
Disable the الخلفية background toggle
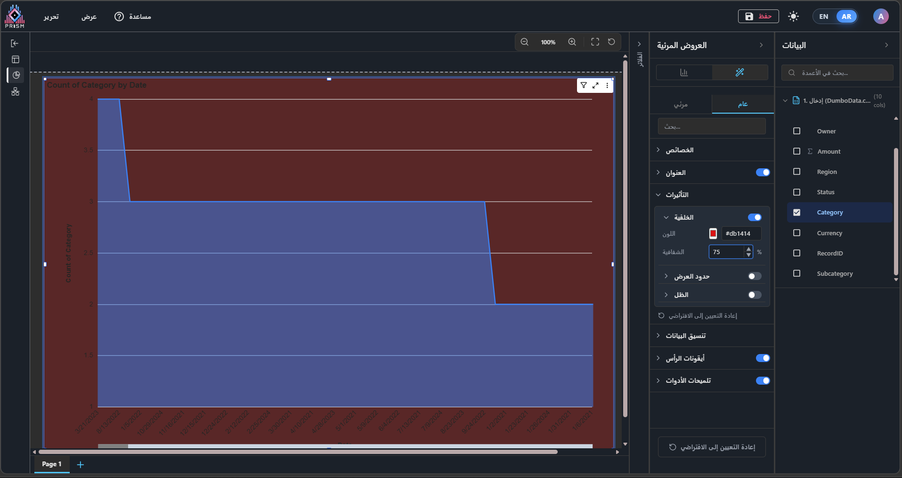(755, 217)
